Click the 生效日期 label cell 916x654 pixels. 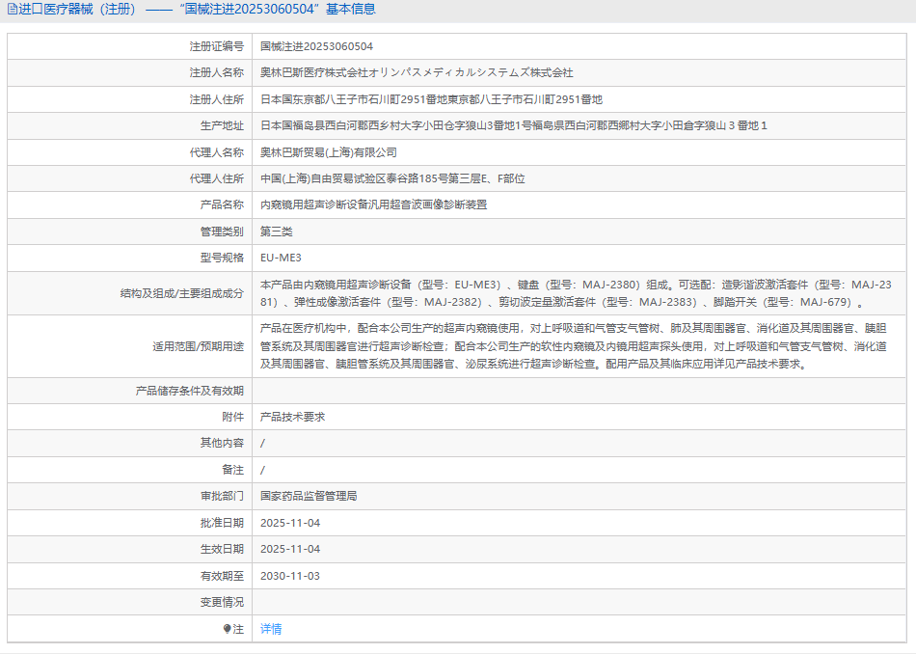[130, 549]
